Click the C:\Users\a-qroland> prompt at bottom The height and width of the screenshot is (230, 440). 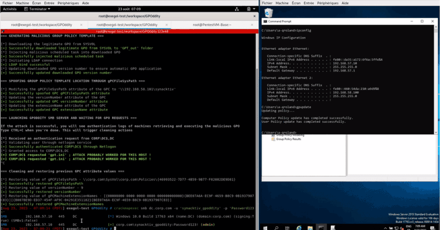(x=279, y=132)
